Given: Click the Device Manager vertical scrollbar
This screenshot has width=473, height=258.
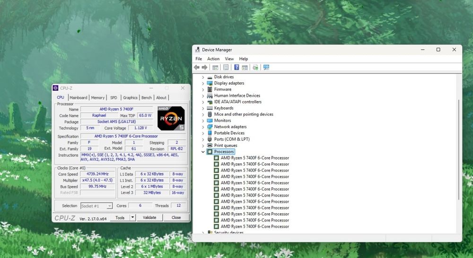Looking at the screenshot, I should coord(459,150).
